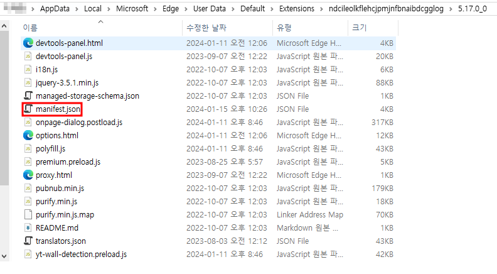Click the Edge icon beside options.html

click(x=28, y=136)
